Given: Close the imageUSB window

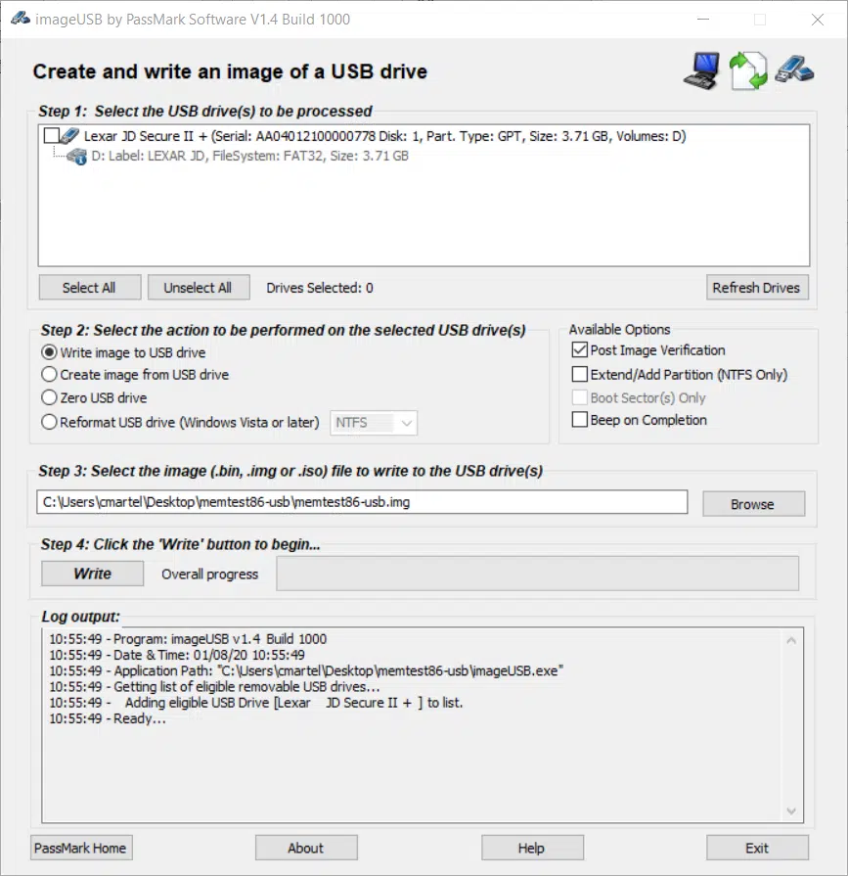Looking at the screenshot, I should click(x=818, y=20).
